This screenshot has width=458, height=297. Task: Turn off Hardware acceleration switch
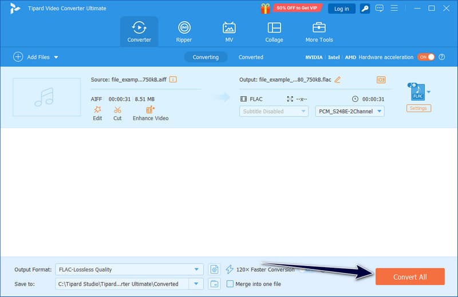426,57
